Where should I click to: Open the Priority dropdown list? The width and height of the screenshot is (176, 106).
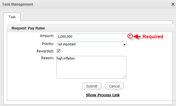(92, 44)
